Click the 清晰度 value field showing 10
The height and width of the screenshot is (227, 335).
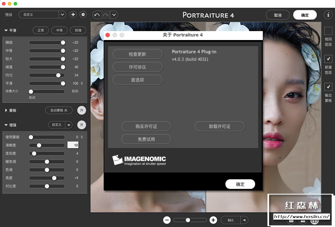(73, 145)
